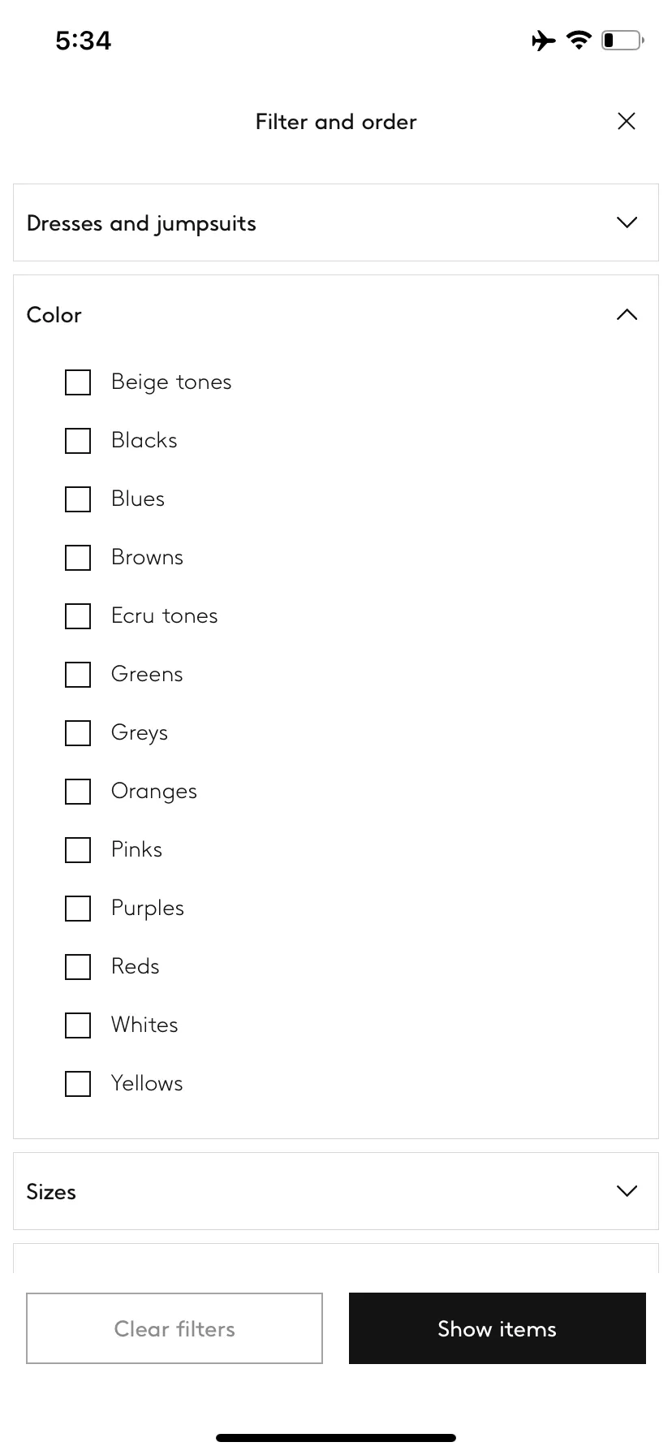Check the Ecru tones option
The image size is (672, 1455).
point(78,616)
